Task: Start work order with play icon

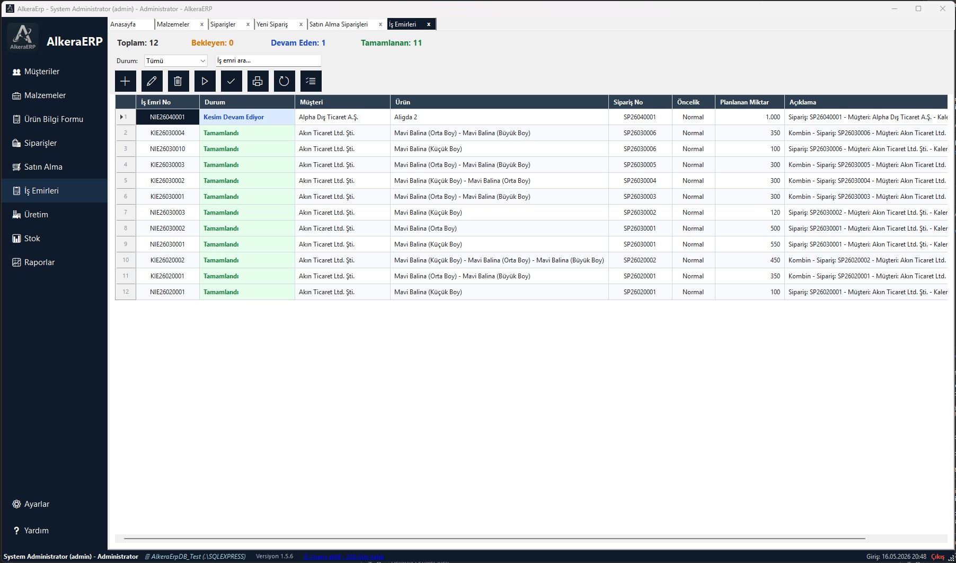Action: 205,81
